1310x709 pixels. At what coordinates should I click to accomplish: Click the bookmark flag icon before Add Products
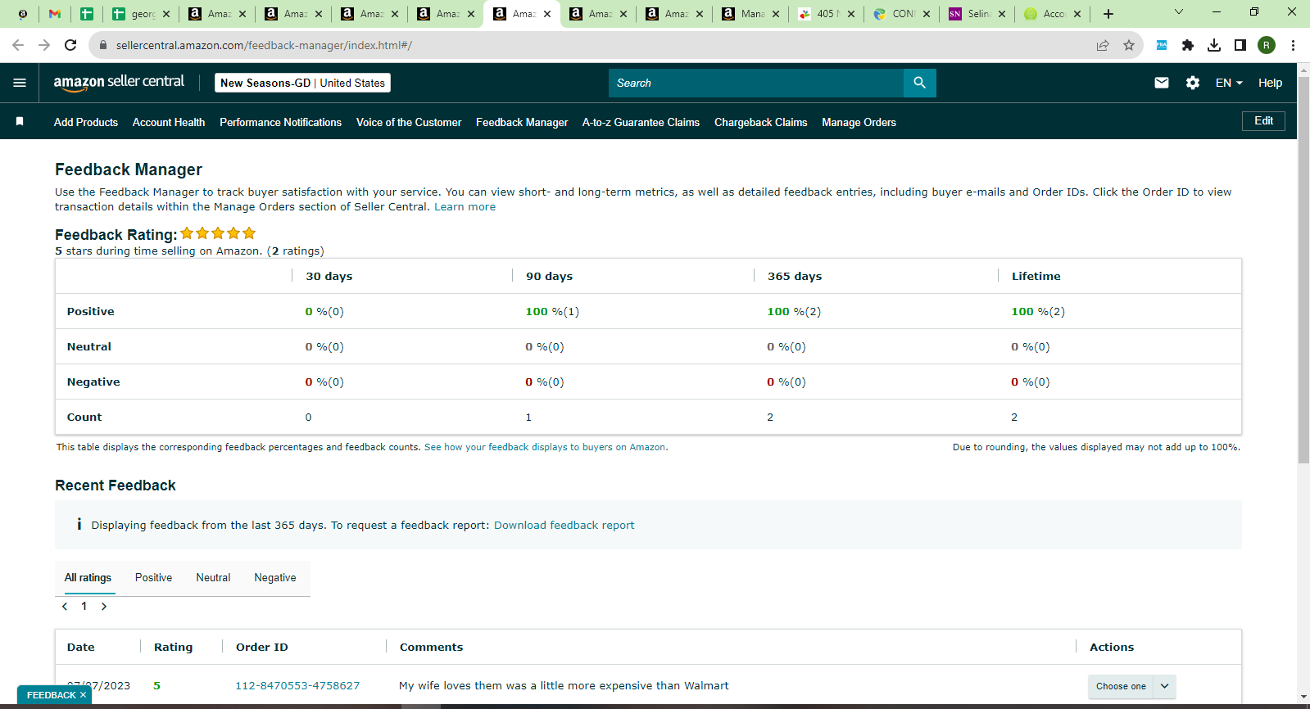click(20, 121)
